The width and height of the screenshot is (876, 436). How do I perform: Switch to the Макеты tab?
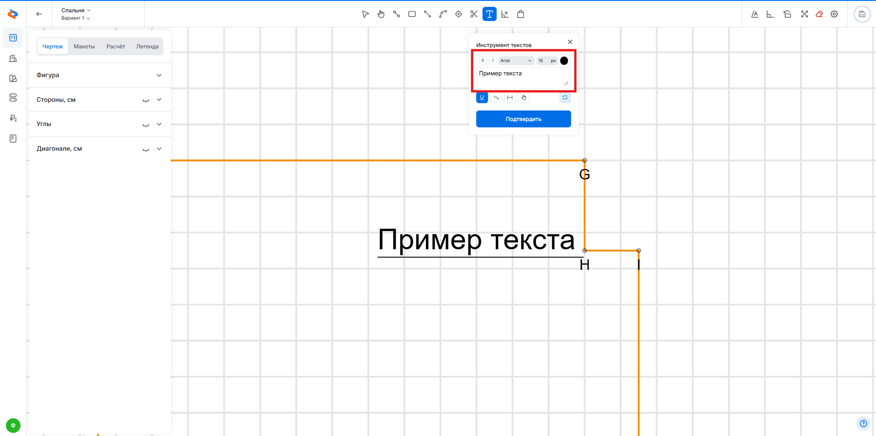[x=84, y=47]
